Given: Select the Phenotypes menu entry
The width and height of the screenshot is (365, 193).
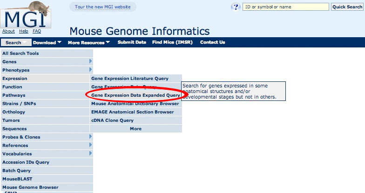Looking at the screenshot, I should click(47, 70).
